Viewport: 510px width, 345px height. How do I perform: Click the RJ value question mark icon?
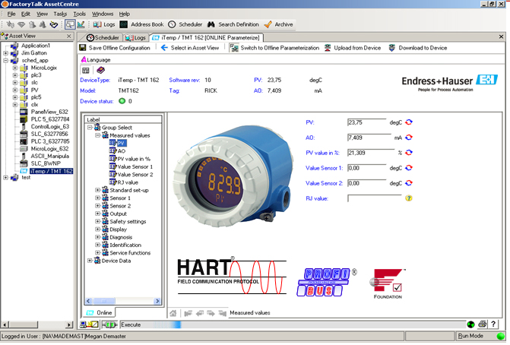409,198
